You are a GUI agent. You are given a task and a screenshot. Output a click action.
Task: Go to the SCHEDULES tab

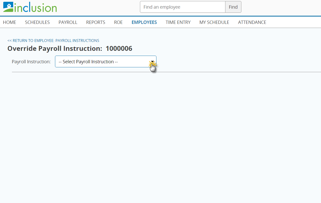pyautogui.click(x=37, y=22)
